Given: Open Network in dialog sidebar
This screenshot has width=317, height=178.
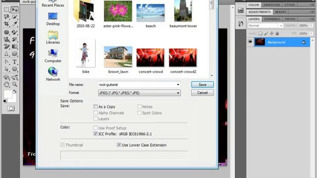Looking at the screenshot, I should [53, 74].
